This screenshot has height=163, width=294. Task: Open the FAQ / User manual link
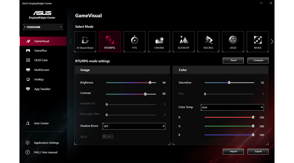46,152
